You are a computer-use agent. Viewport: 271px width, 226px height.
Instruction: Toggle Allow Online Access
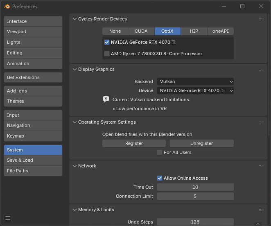[x=160, y=178]
